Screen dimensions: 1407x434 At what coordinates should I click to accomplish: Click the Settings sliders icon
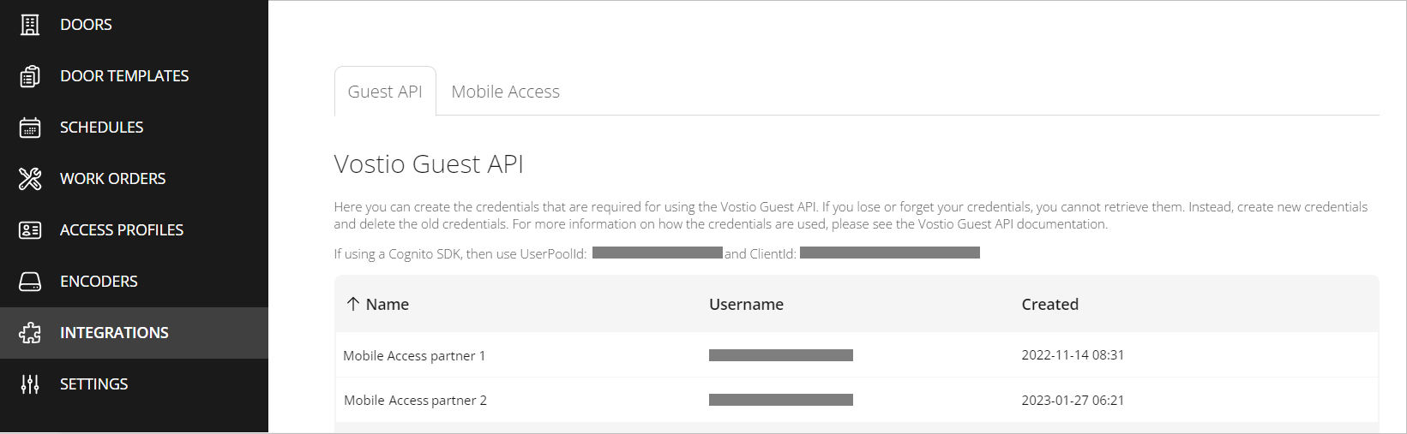click(30, 384)
